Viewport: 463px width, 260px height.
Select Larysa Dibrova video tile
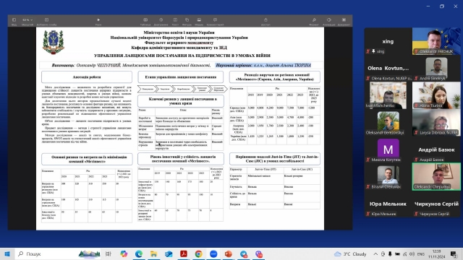(436, 122)
